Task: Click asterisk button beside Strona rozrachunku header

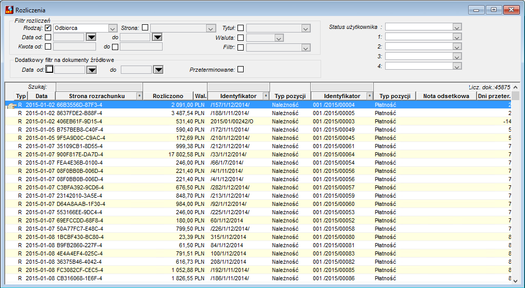Action: (x=139, y=96)
